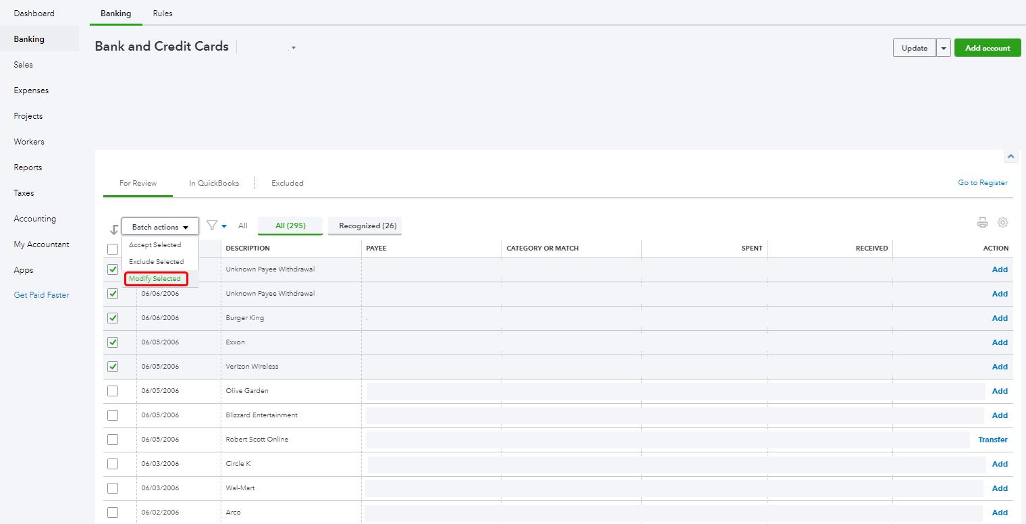Click the Circle K description text
Image resolution: width=1026 pixels, height=524 pixels.
(x=238, y=464)
